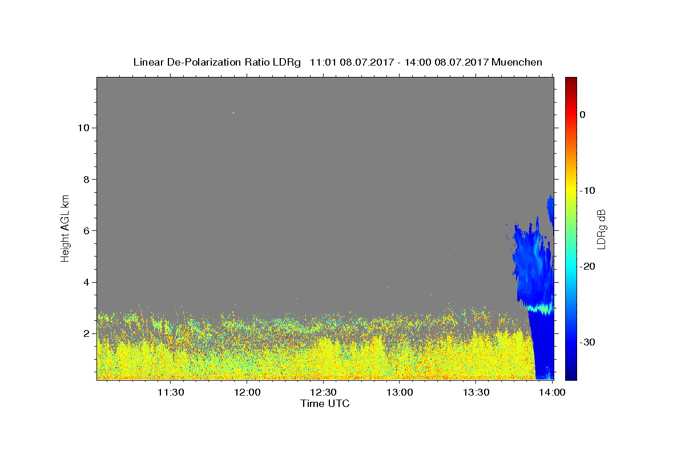Image resolution: width=685 pixels, height=456 pixels.
Task: Click the 12:30 time tick label
Action: coord(323,393)
